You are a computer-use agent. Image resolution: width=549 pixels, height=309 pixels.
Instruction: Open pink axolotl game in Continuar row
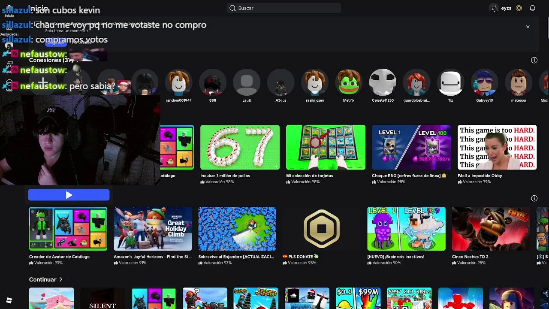point(51,299)
